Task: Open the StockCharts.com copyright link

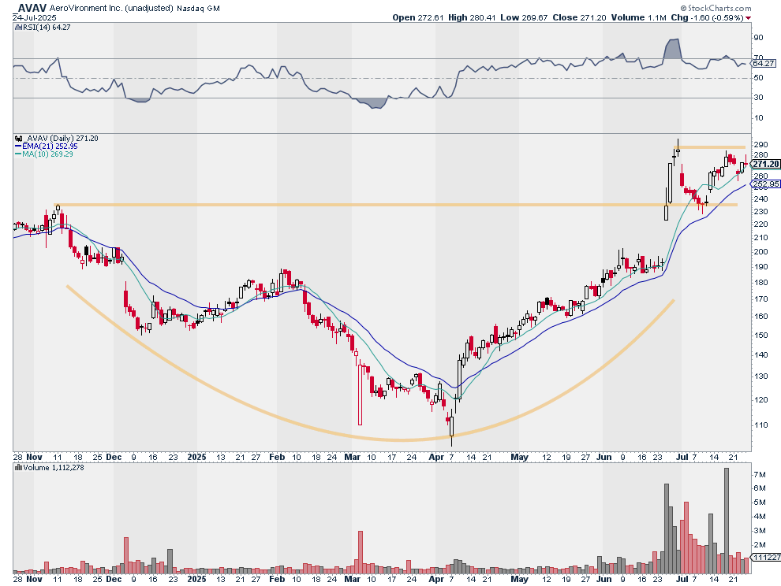Action: coord(716,8)
